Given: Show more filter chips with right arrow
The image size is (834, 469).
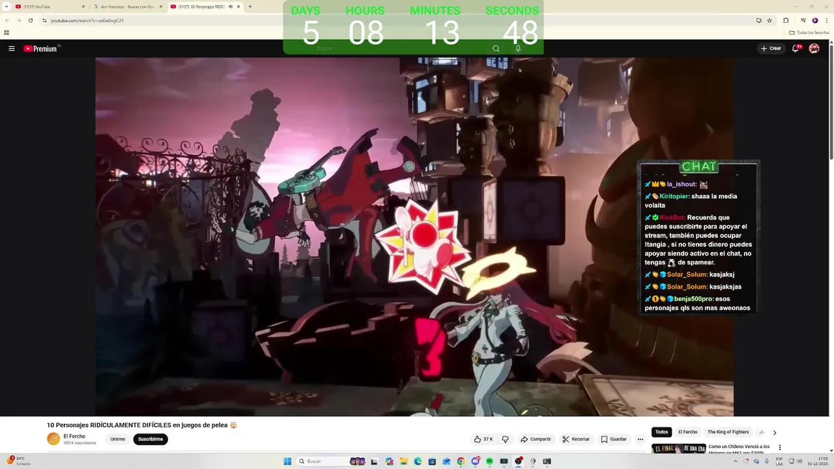Looking at the screenshot, I should (x=774, y=433).
